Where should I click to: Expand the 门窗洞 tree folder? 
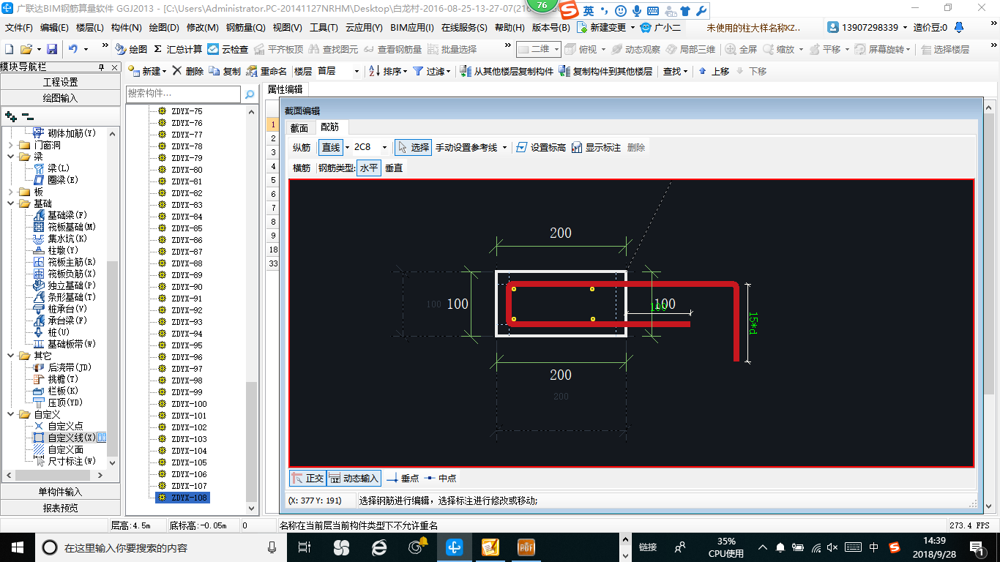(11, 145)
